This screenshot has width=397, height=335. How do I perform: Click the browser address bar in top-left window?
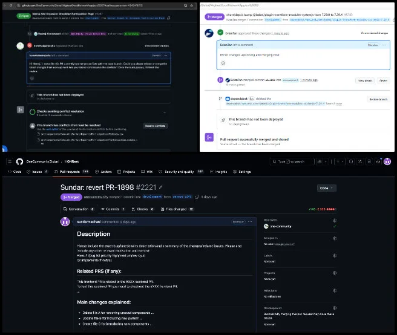100,5
